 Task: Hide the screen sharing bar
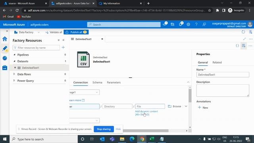click(x=118, y=129)
